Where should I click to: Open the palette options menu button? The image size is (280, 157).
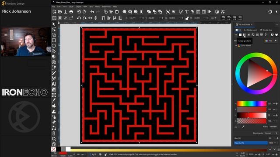click(279, 150)
